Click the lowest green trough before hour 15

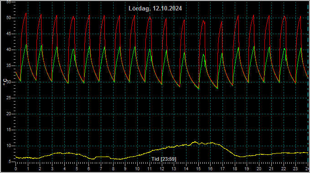pos(199,89)
